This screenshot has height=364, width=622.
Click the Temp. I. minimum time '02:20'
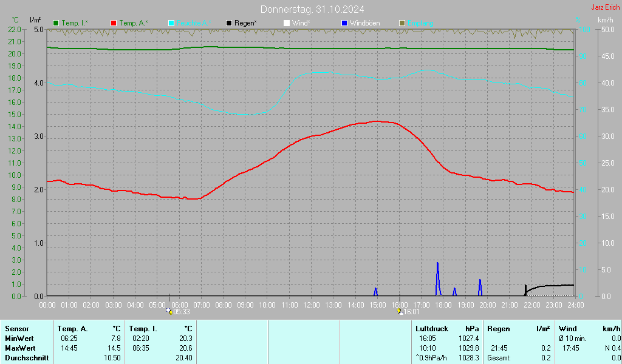click(x=141, y=339)
